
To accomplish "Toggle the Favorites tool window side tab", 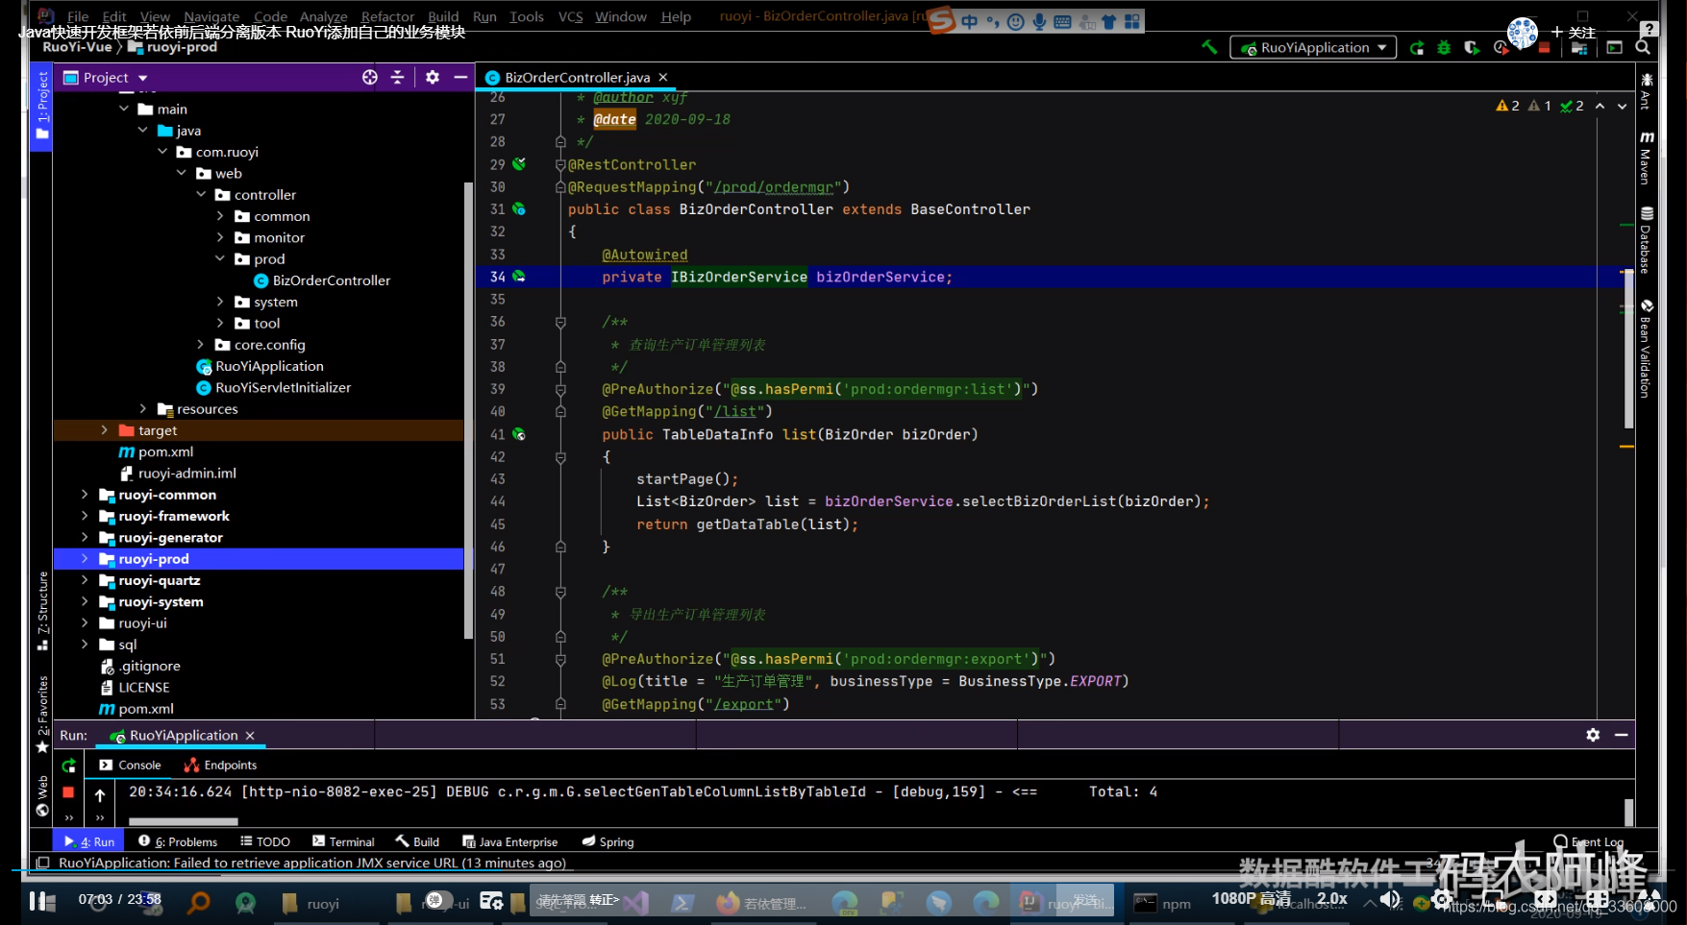I will point(41,715).
